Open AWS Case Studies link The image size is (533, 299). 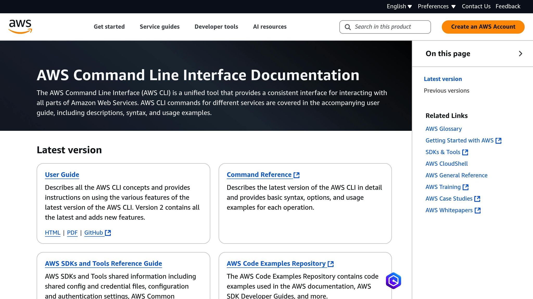pos(449,199)
